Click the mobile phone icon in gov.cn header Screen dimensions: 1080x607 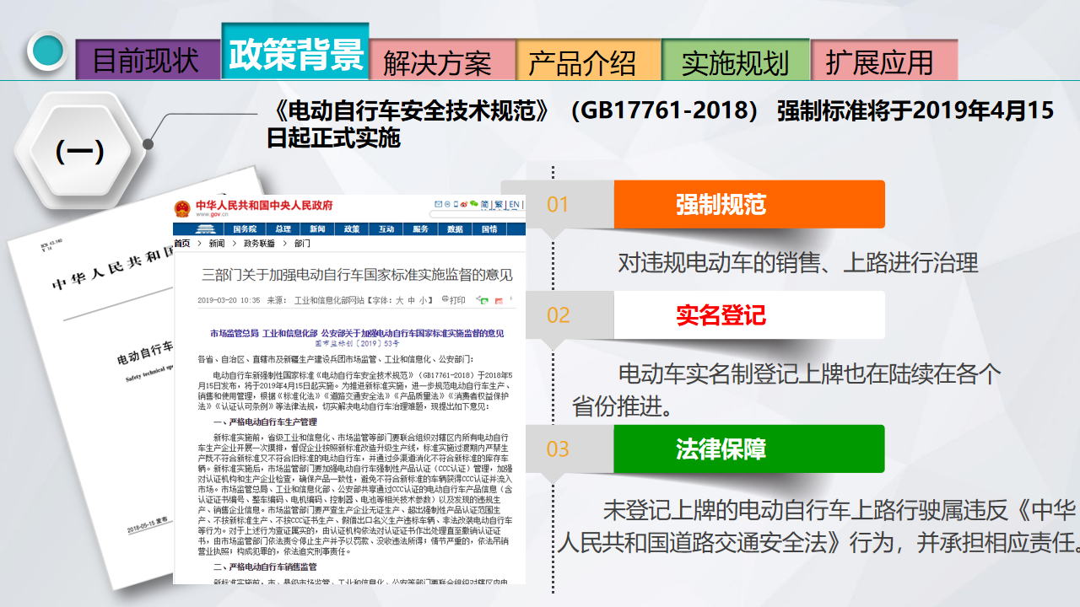(x=456, y=205)
